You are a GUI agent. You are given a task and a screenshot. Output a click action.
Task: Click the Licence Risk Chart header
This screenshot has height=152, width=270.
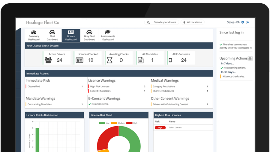pos(119,115)
